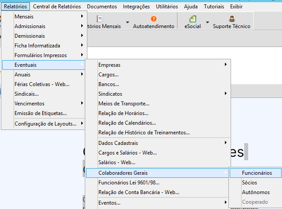Open the eSocial toolbar icon
The width and height of the screenshot is (282, 209).
193,19
